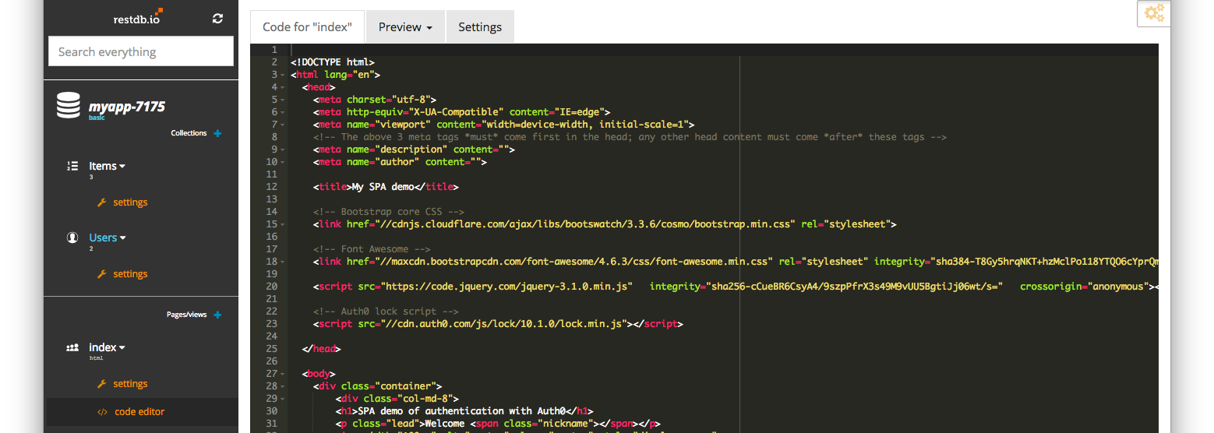Click the Pages/views heading label
This screenshot has height=433, width=1214.
(x=187, y=315)
